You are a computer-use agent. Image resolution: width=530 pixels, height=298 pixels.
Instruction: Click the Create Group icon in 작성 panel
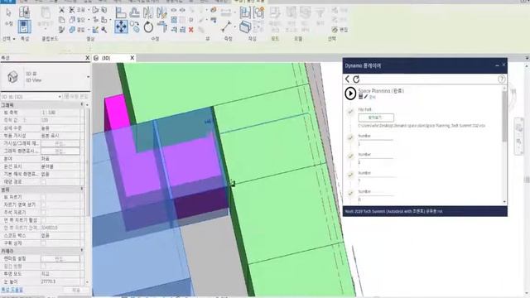(258, 12)
